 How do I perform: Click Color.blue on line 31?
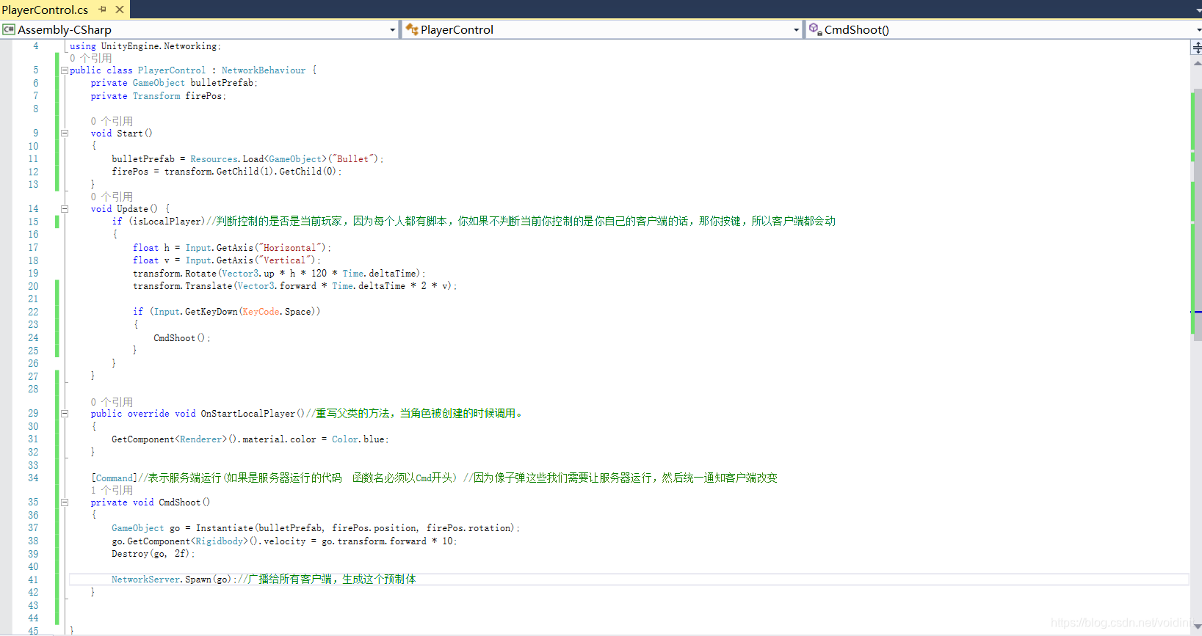(x=358, y=439)
